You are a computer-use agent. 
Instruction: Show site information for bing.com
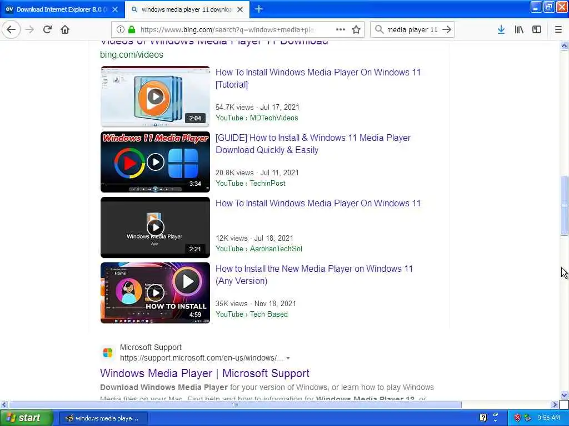121,29
